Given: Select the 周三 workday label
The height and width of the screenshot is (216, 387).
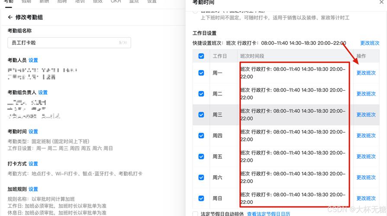Looking at the screenshot, I should [x=217, y=114].
